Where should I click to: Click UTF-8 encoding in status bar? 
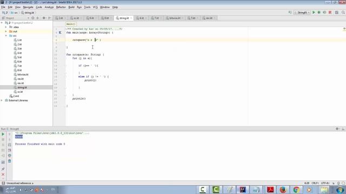[325, 183]
